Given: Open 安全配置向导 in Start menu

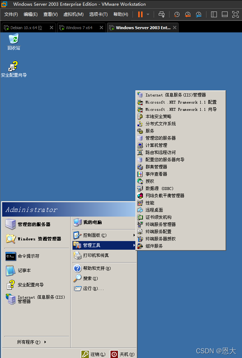Looking at the screenshot, I should point(37,285).
